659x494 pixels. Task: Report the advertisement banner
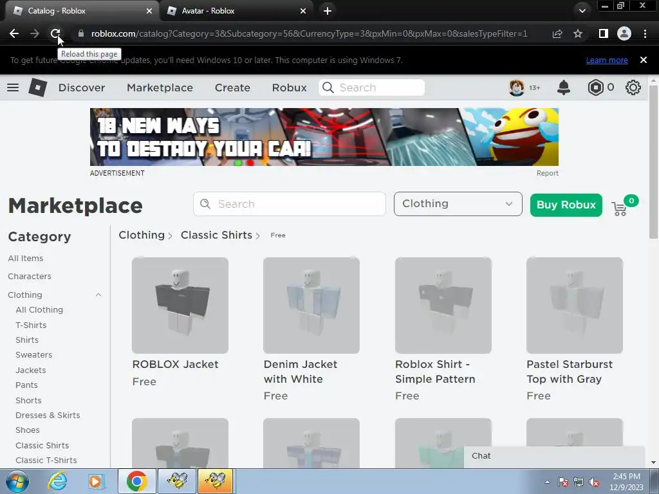click(547, 173)
